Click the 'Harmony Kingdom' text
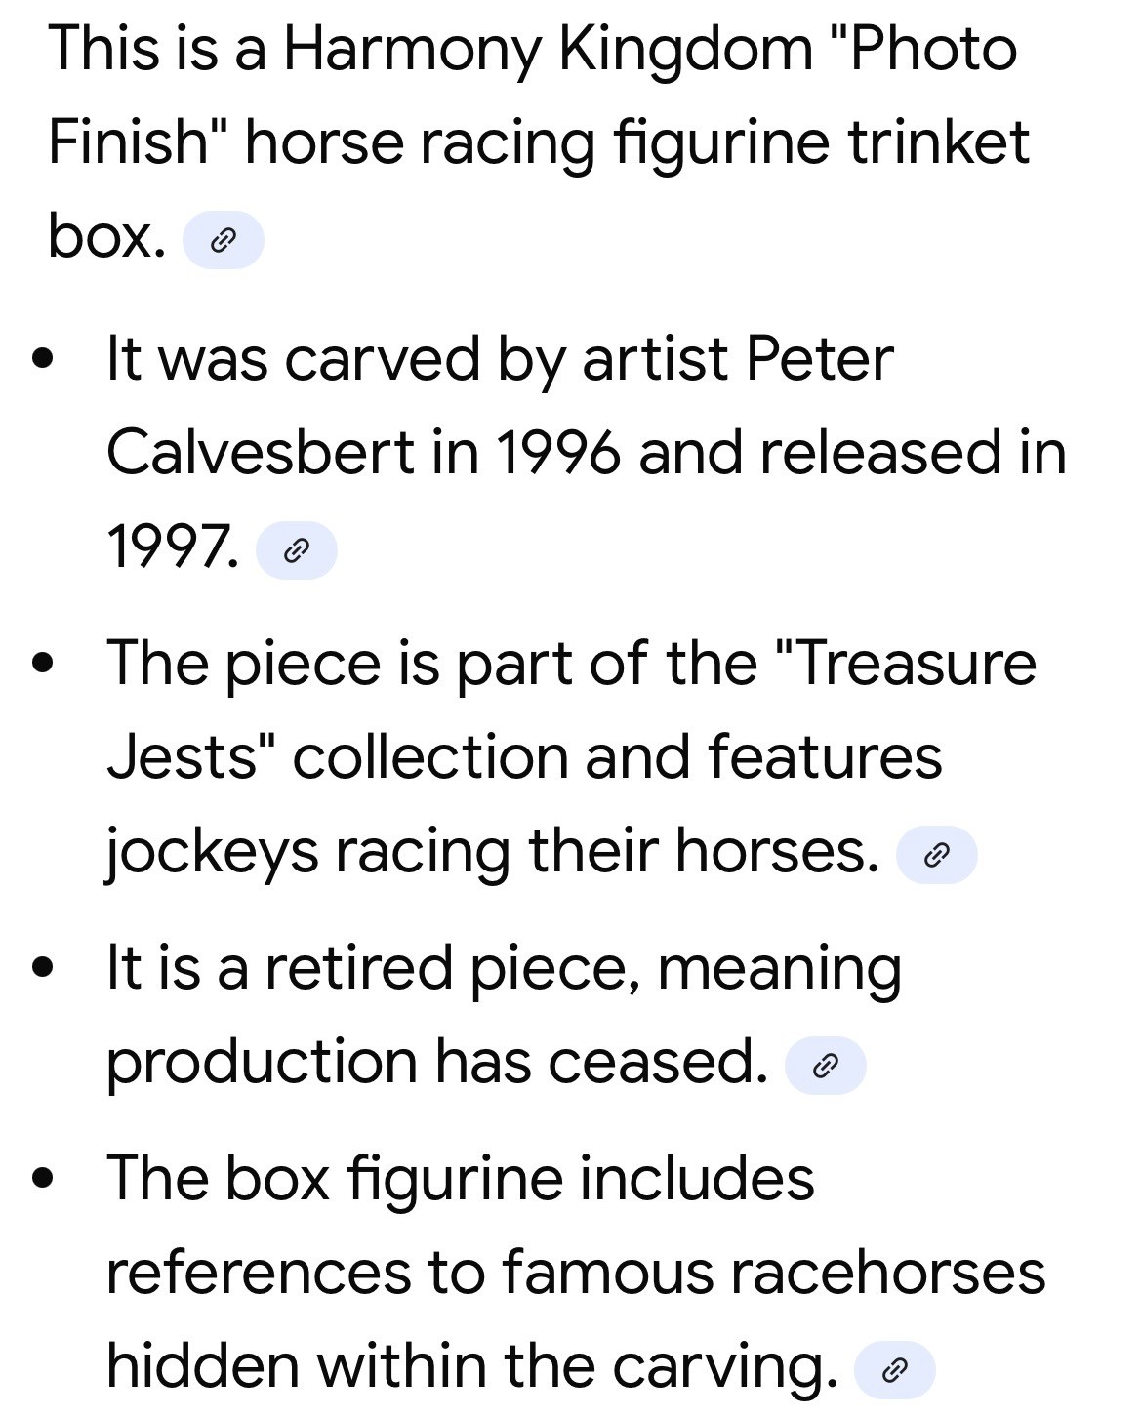 [548, 49]
